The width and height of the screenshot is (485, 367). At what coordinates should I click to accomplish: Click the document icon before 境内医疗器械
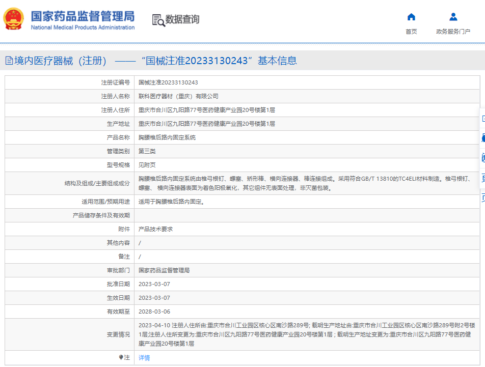pos(9,61)
